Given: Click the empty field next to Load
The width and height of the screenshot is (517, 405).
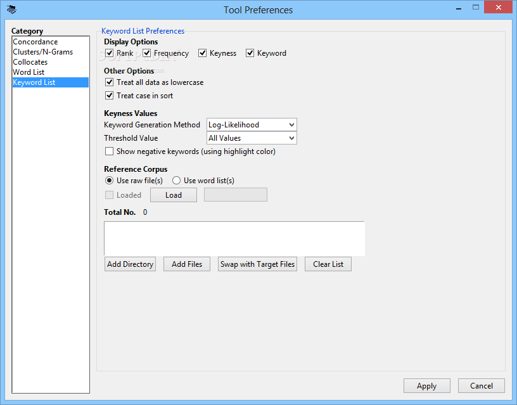Looking at the screenshot, I should (x=236, y=195).
